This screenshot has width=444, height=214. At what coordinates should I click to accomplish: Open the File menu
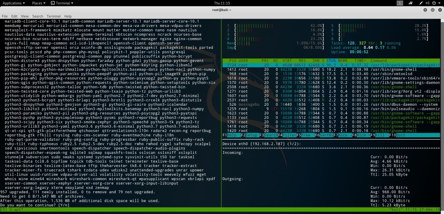[5, 16]
